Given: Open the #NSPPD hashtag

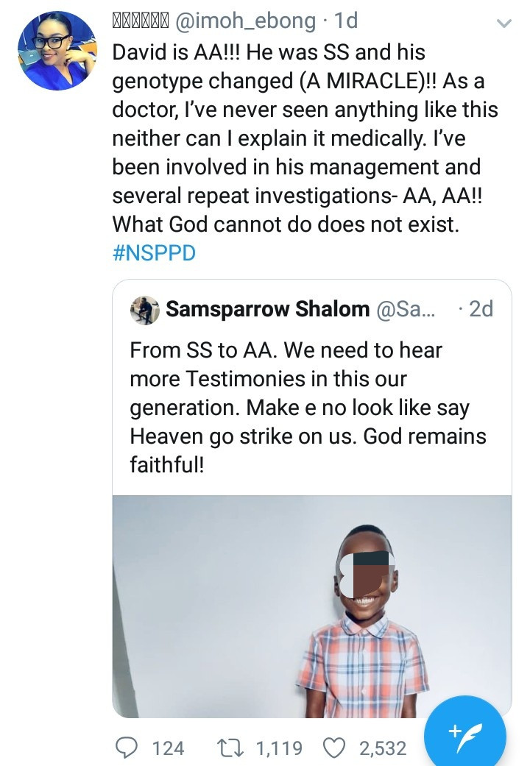Looking at the screenshot, I should [x=154, y=252].
